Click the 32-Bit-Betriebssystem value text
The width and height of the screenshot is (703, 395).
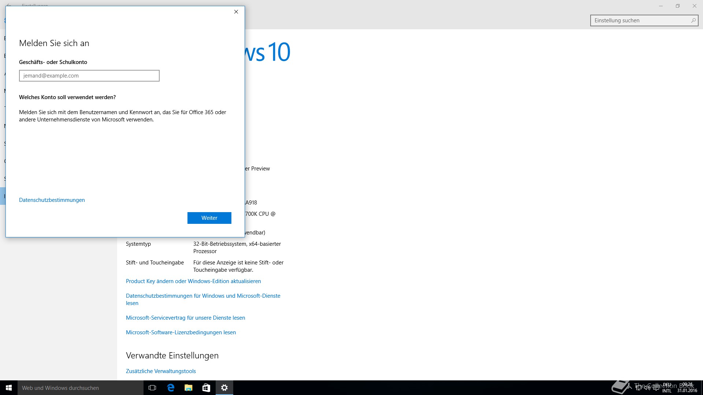point(237,248)
